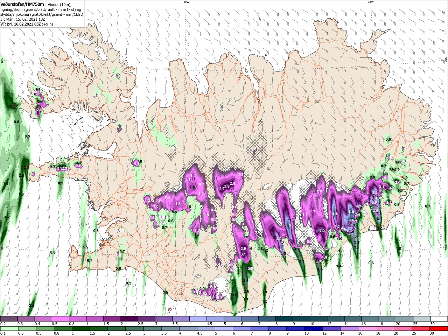Select top-row legend swatch between 4 and 4.5

click(198, 319)
